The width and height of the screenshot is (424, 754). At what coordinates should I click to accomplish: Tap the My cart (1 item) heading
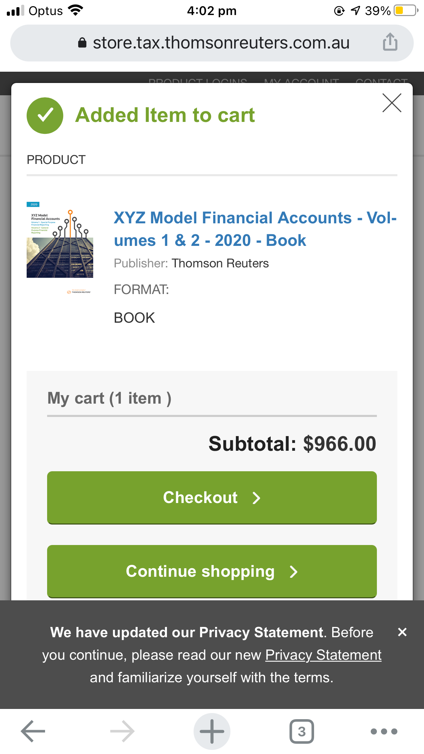click(109, 398)
